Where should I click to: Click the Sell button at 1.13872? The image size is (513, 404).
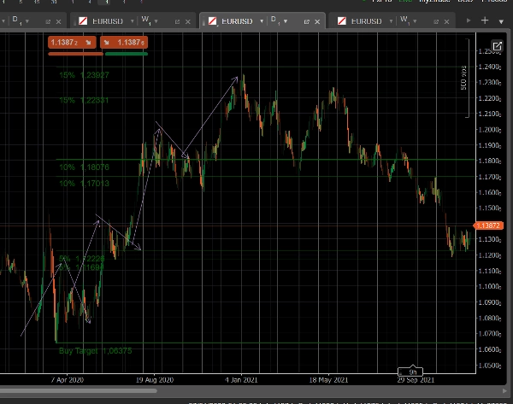(72, 43)
